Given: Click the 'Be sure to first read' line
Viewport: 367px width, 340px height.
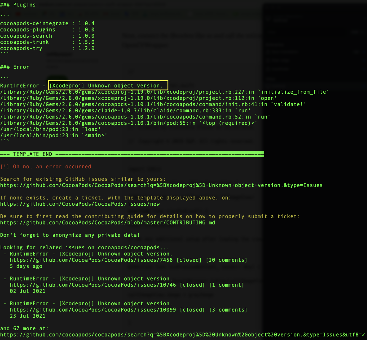Looking at the screenshot, I should click(x=150, y=216).
